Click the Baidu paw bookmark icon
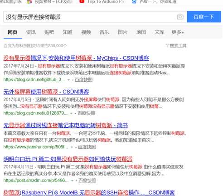 pos(134,1)
